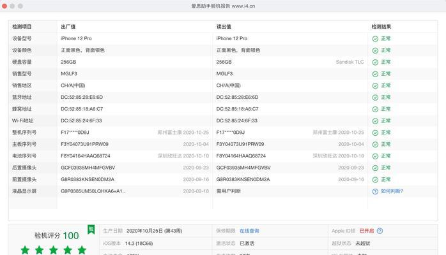
Task: Click the help icon next to Apple ID锁 已开启
Action: [380, 231]
